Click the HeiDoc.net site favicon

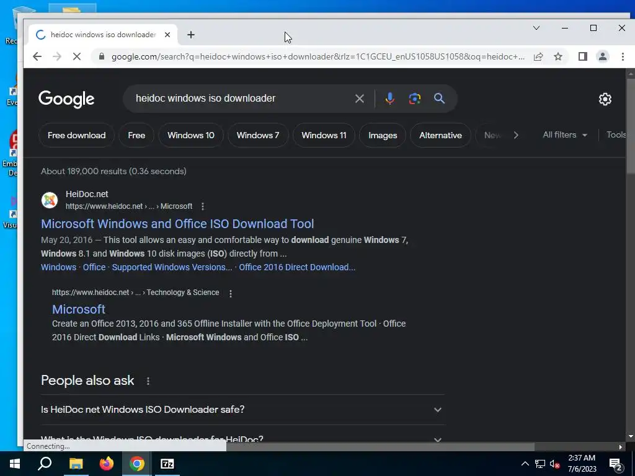point(50,200)
